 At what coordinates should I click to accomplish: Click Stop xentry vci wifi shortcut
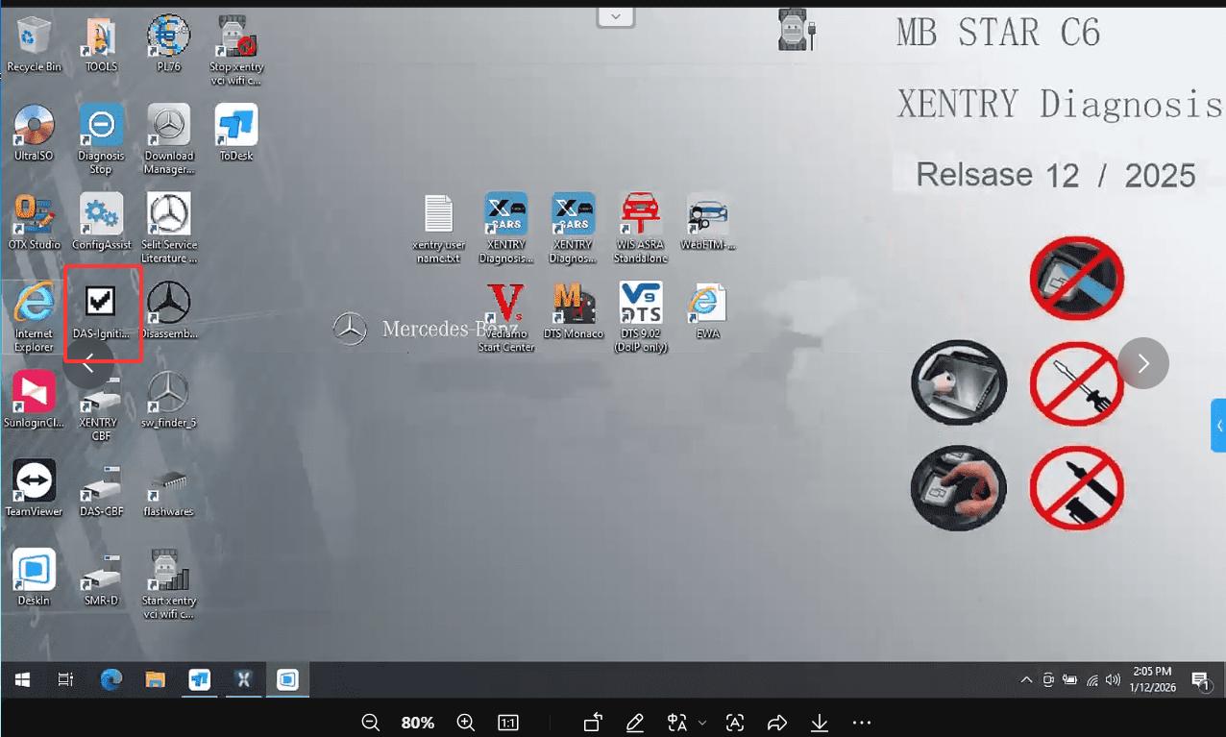pyautogui.click(x=236, y=50)
